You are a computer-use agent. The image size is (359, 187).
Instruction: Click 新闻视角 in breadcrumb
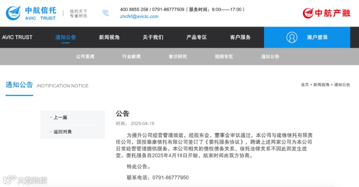coord(321,85)
